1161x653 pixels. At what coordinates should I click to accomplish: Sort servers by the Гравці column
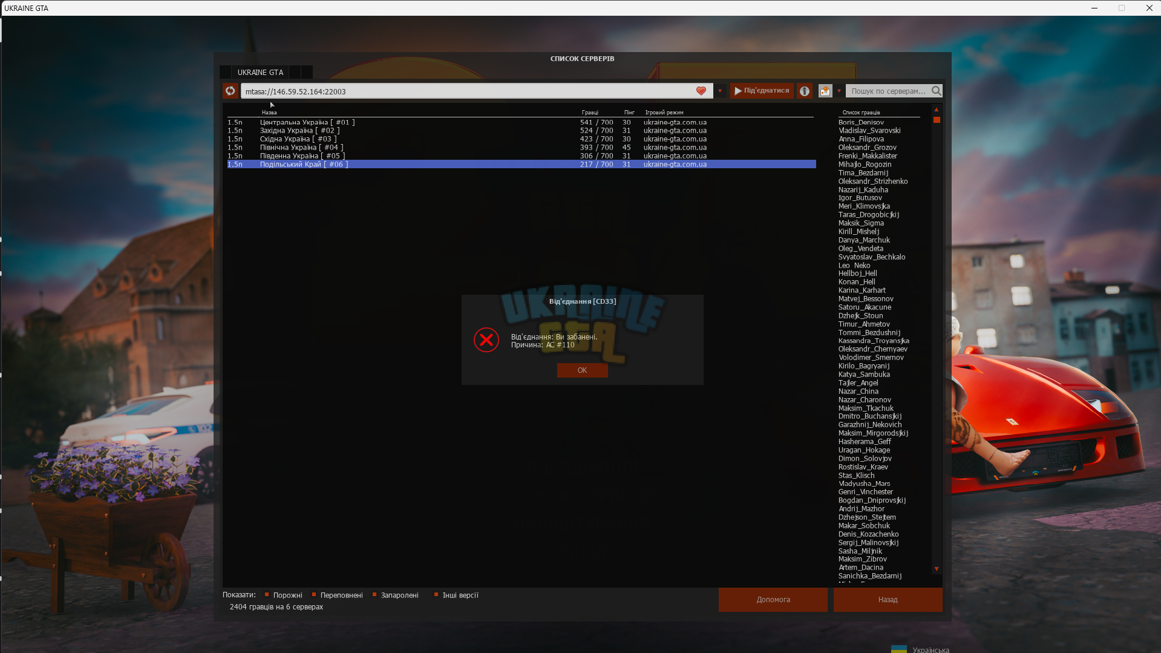590,113
